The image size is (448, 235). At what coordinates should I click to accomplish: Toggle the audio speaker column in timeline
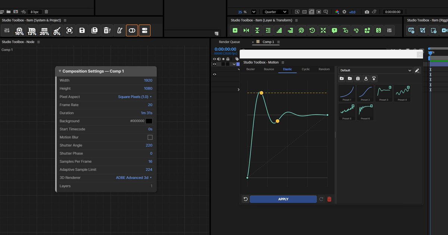(219, 59)
